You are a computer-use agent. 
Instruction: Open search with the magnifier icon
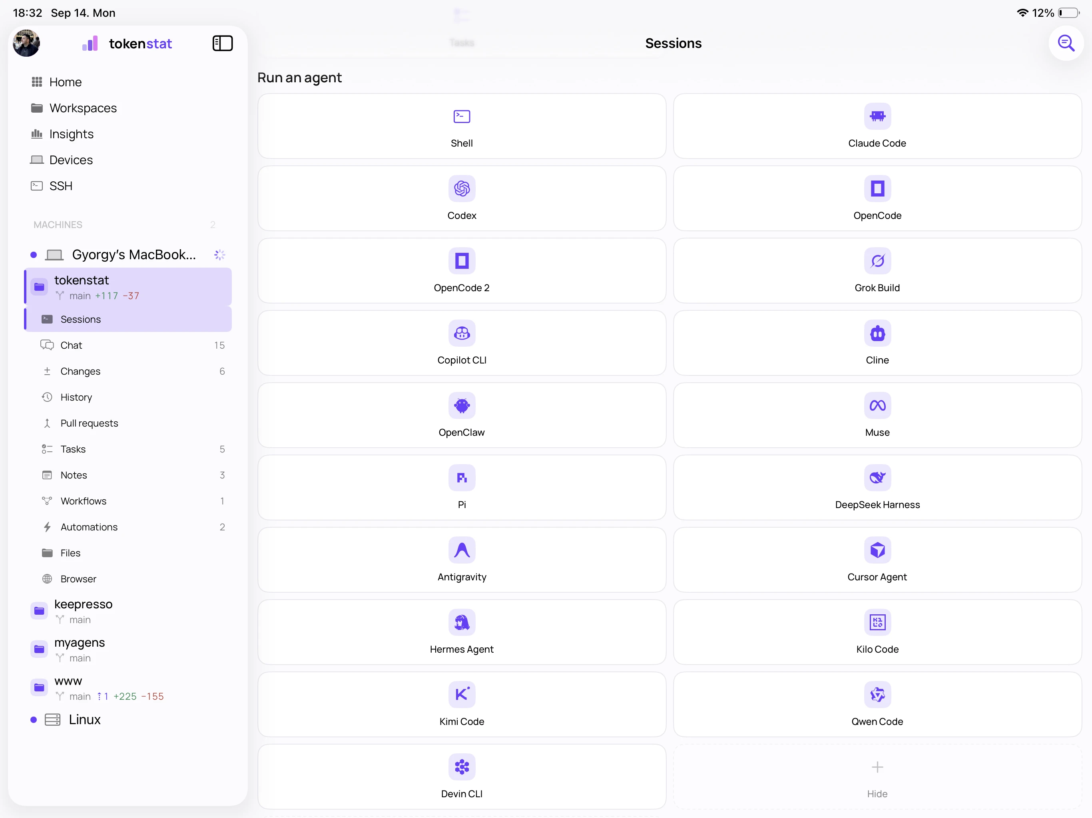[x=1066, y=44]
